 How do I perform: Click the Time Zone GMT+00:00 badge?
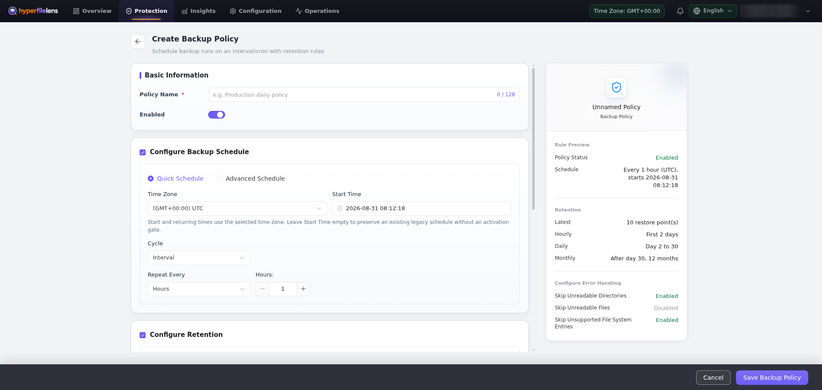point(627,11)
